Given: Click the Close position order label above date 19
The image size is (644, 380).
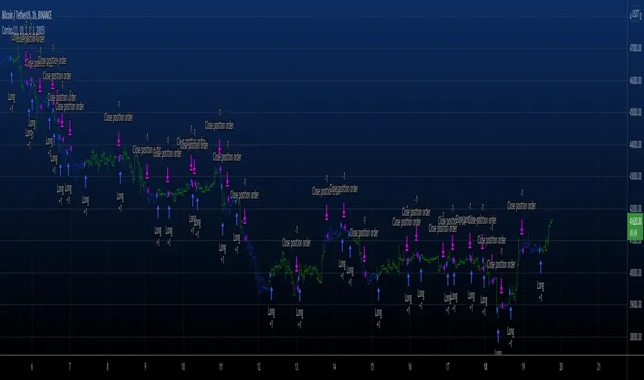Looking at the screenshot, I should pos(522,206).
